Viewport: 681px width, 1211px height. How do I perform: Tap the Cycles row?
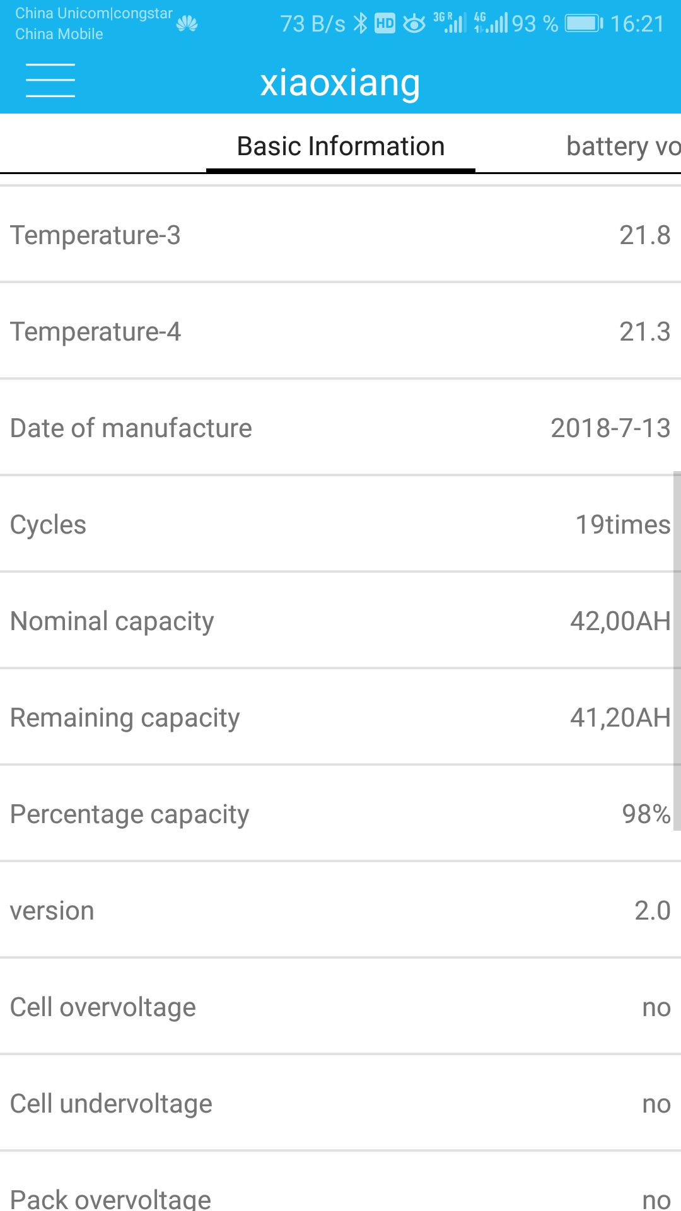click(x=340, y=525)
